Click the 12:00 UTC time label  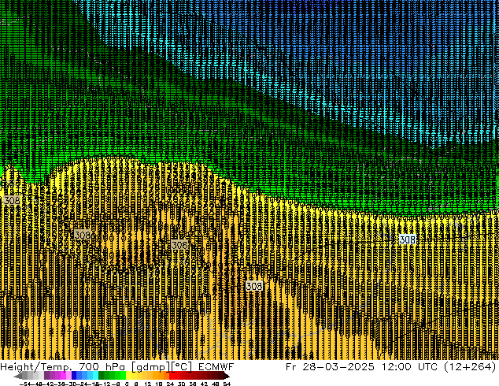point(411,367)
